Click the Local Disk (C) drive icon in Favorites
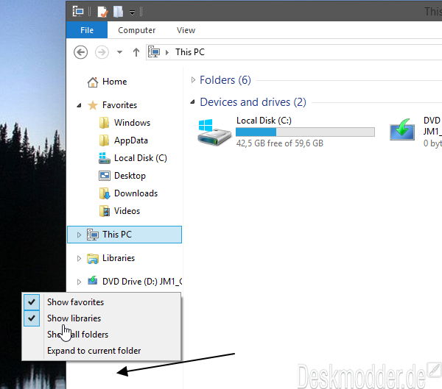Viewport: 442px width, 389px height. (x=105, y=158)
